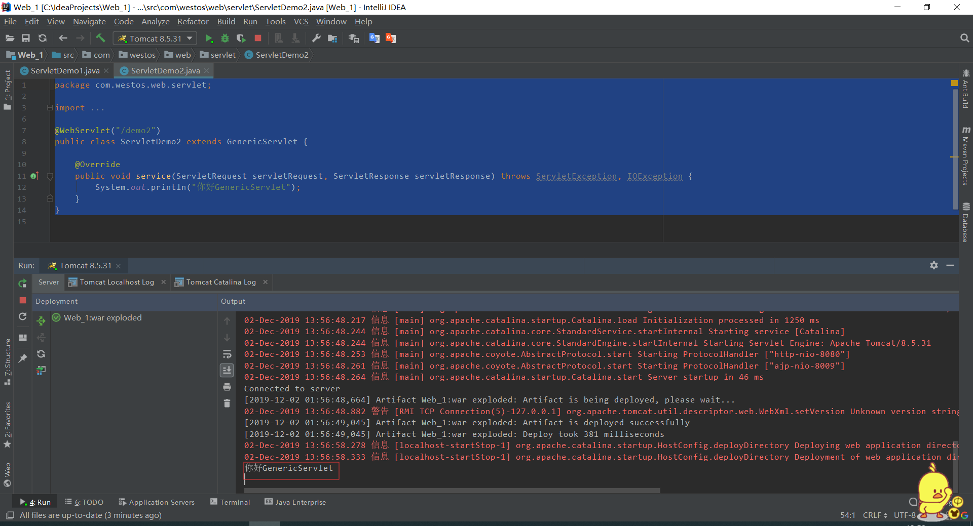The image size is (973, 526).
Task: Rerun the server from the Run panel
Action: point(22,284)
